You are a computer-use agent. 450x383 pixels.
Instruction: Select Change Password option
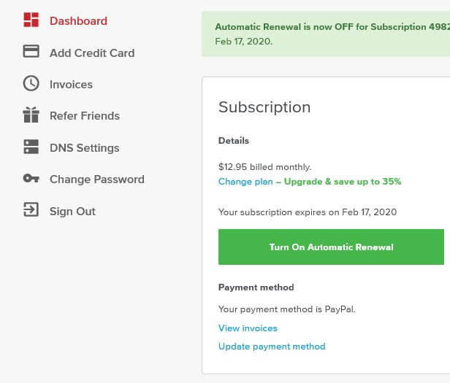[97, 179]
